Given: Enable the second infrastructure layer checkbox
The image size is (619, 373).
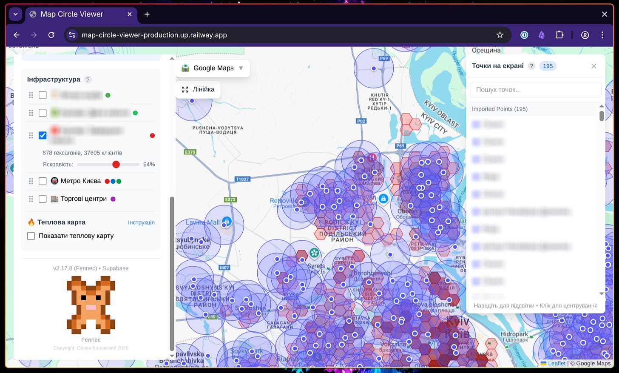Looking at the screenshot, I should [43, 113].
